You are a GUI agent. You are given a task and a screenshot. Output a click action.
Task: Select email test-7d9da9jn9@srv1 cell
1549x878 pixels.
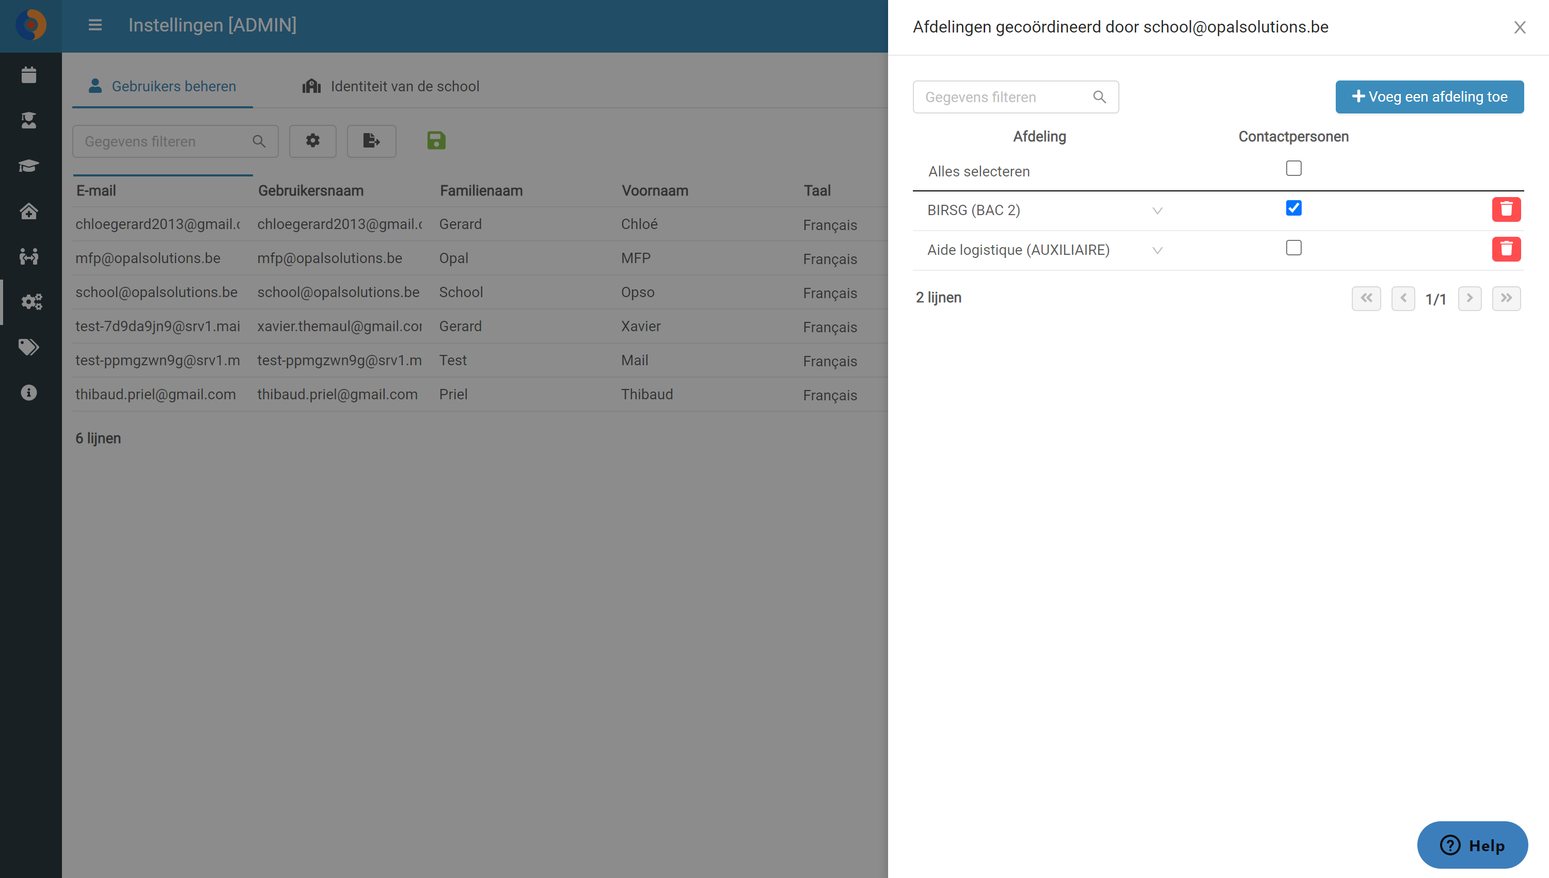(157, 326)
